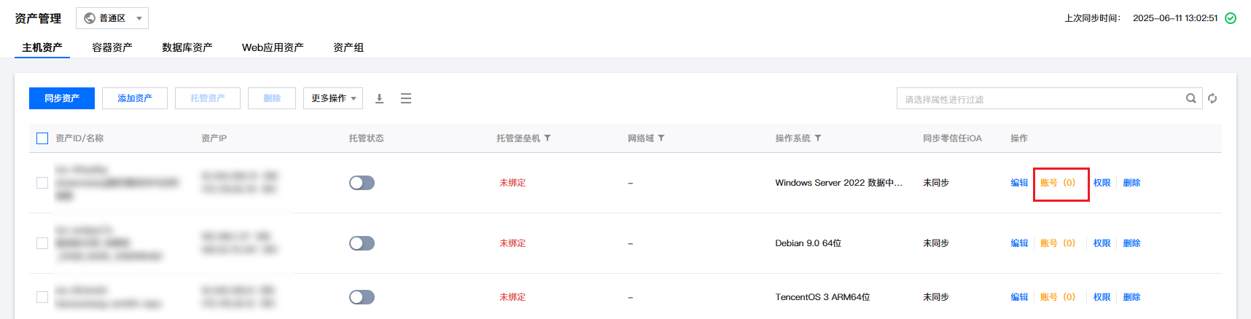
Task: Switch to the 容器资产 tab
Action: pyautogui.click(x=112, y=47)
